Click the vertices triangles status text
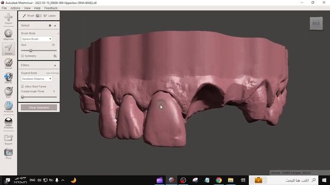330x185 pixels. 291,173
